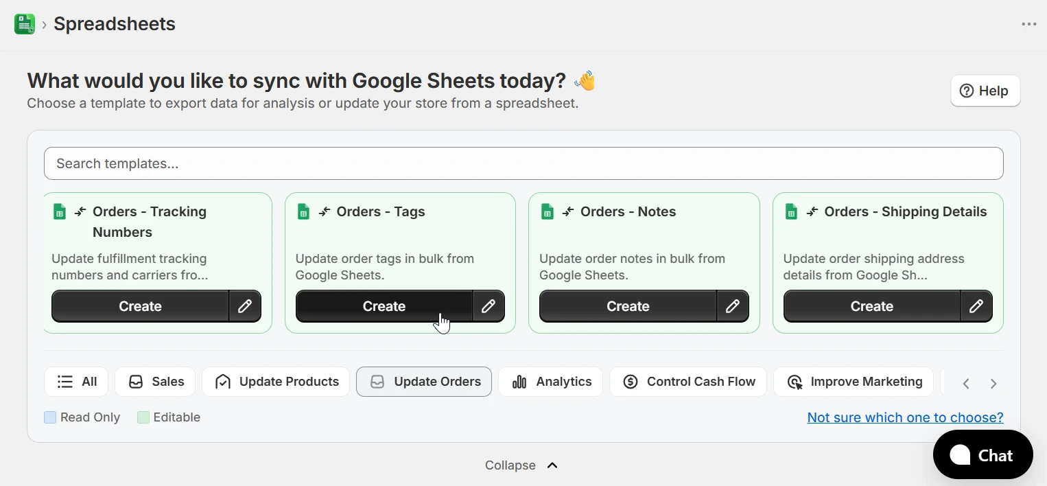Click "Update order notes in bulk" description
Viewport: 1047px width, 486px height.
(632, 267)
